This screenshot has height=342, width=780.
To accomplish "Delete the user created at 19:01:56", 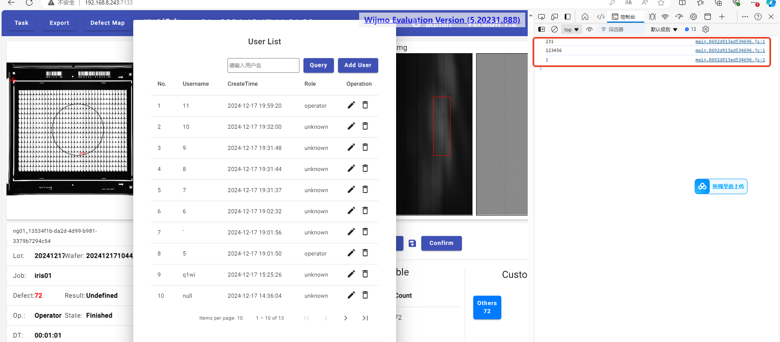I will 365,232.
